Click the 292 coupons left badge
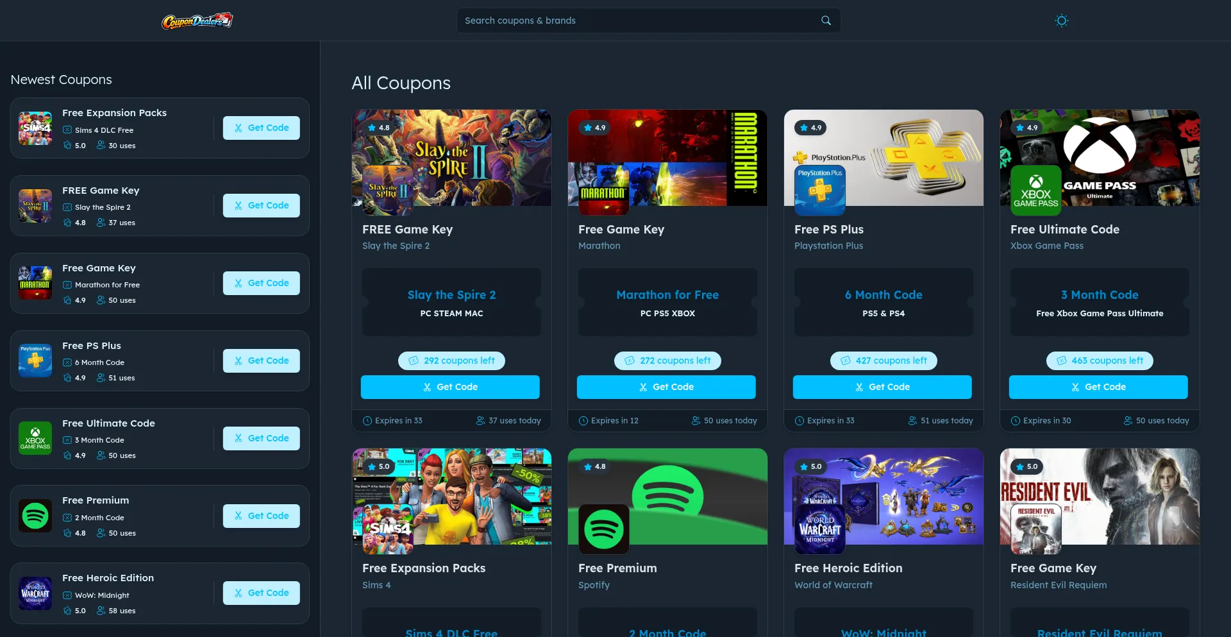Viewport: 1231px width, 637px height. coord(451,361)
